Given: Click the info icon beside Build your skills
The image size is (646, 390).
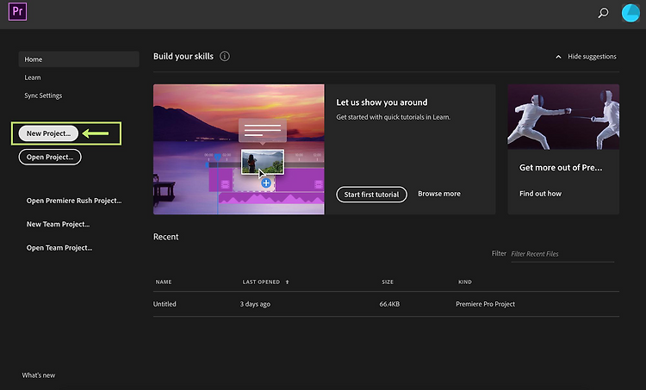Looking at the screenshot, I should click(x=225, y=56).
